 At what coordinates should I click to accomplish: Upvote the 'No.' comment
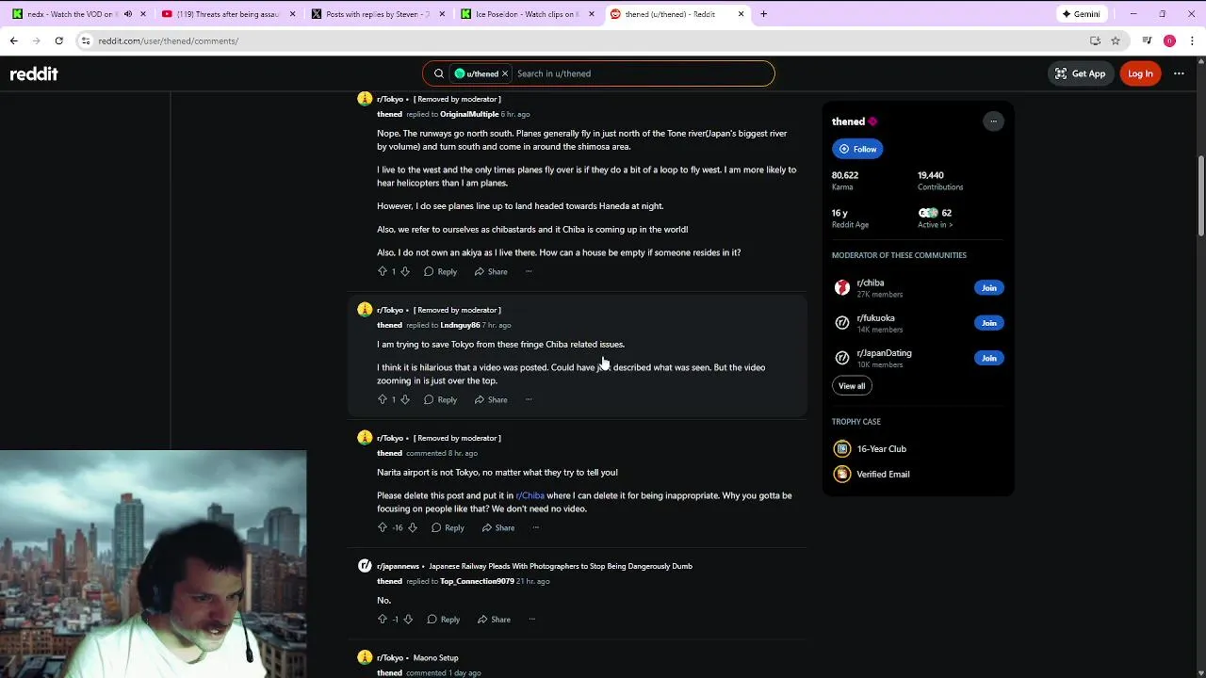coord(382,619)
